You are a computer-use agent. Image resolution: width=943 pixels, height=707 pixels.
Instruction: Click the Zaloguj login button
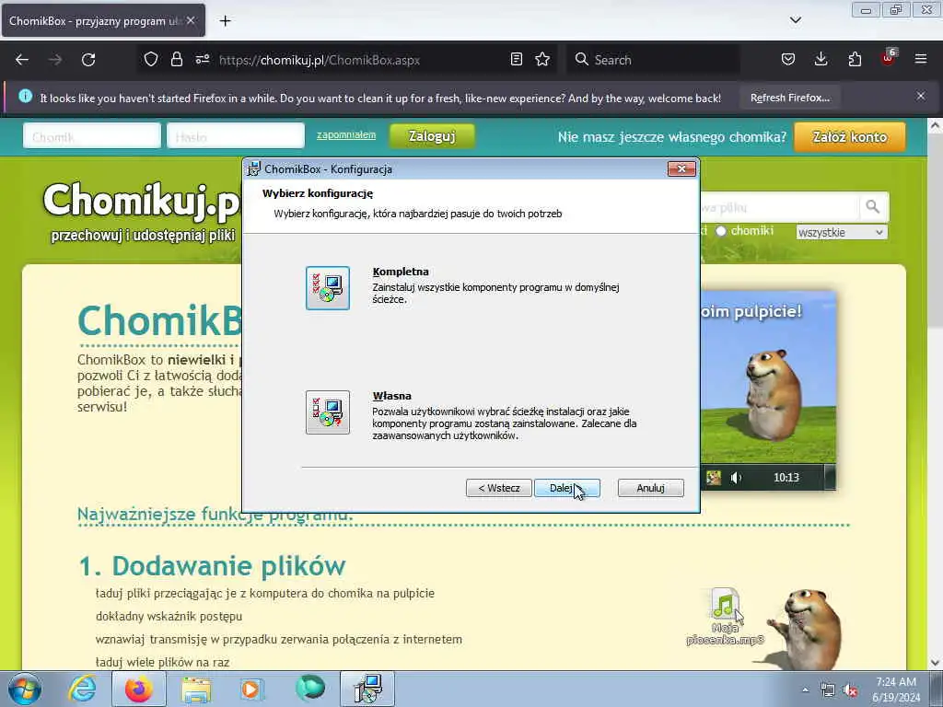(x=432, y=136)
